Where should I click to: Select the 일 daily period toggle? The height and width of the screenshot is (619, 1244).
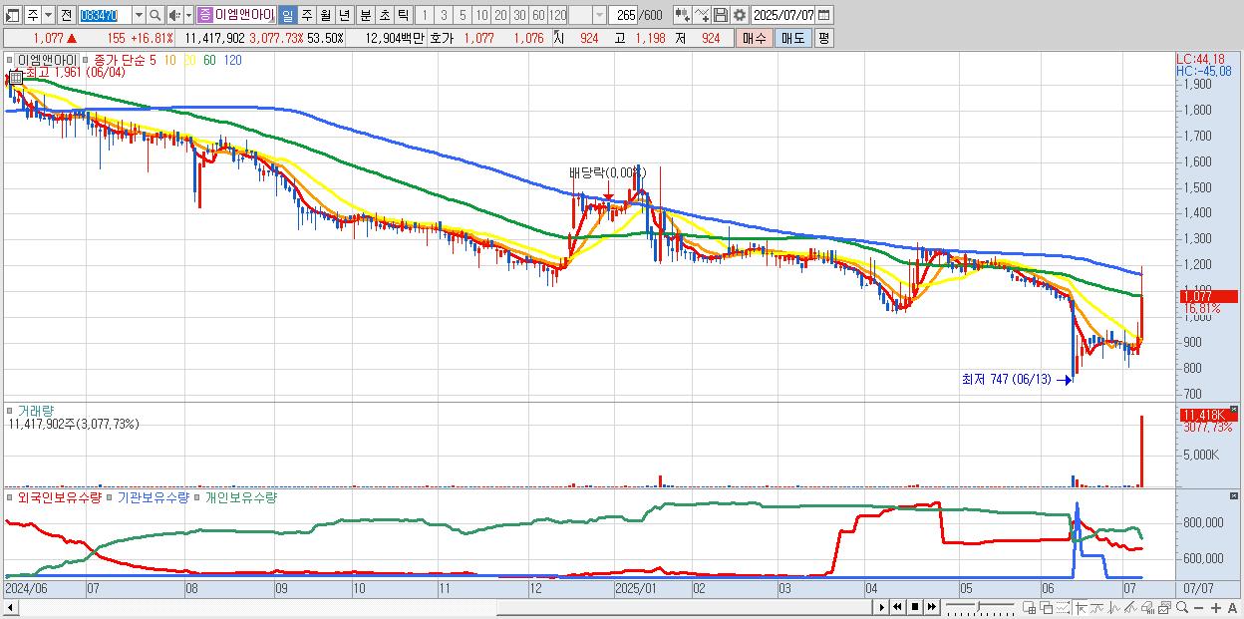click(287, 15)
